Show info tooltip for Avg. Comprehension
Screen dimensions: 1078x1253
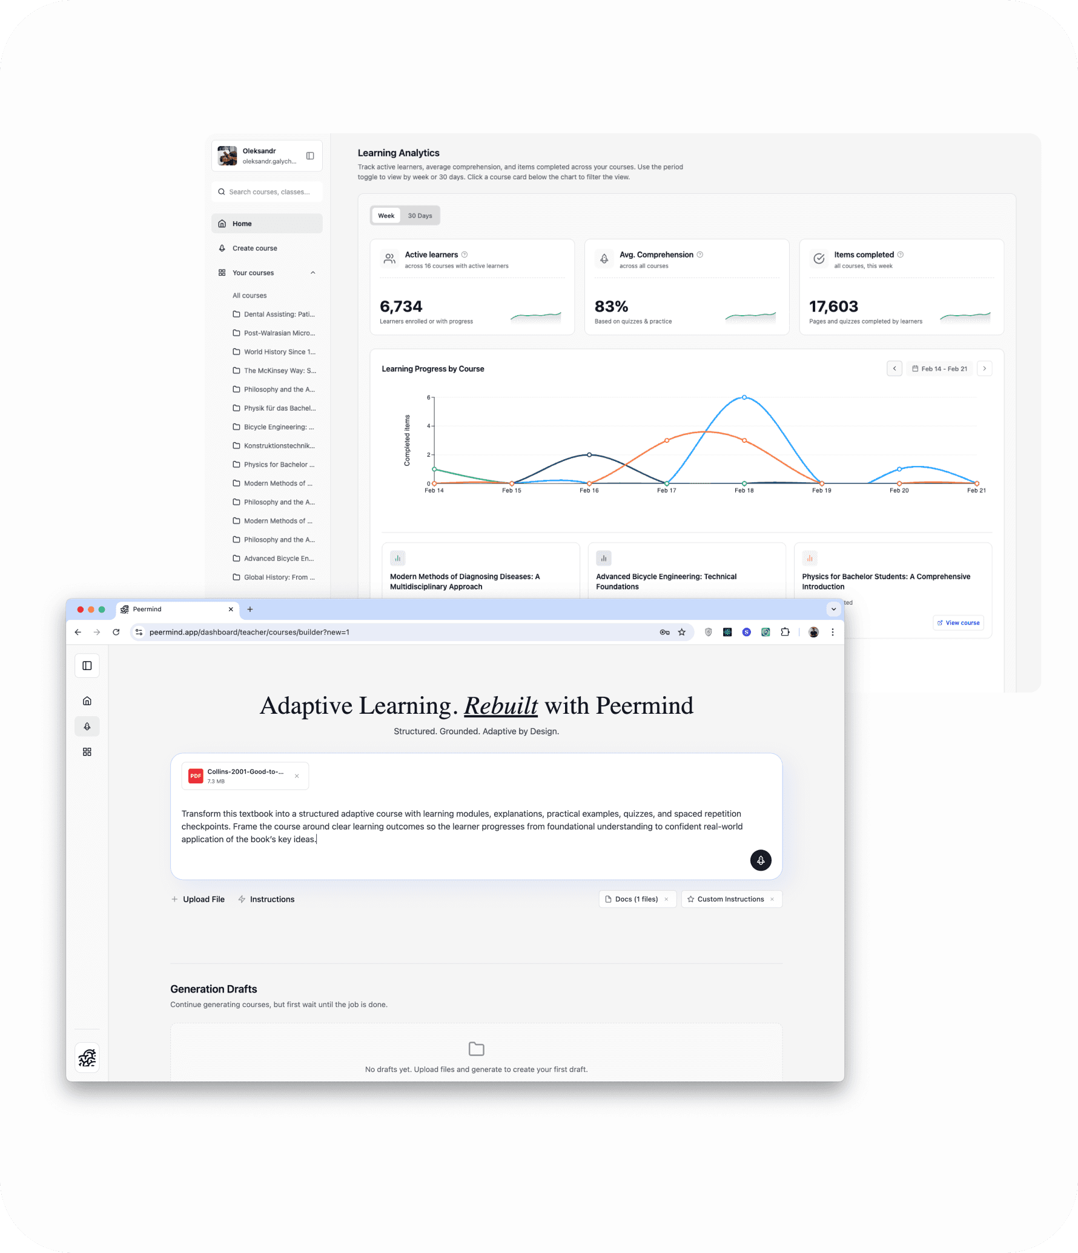click(x=700, y=254)
